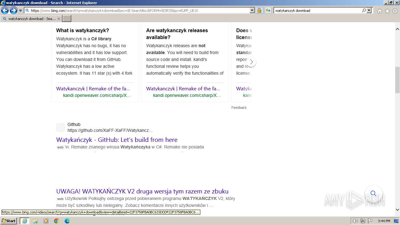Viewport: 400px width, 225px height.
Task: Open the Windows Start button
Action: 8,221
